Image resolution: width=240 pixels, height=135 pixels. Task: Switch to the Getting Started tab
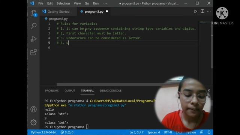click(x=58, y=12)
